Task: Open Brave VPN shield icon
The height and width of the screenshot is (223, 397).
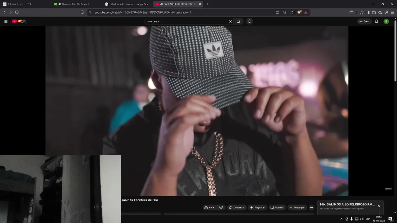Action: pos(386,12)
